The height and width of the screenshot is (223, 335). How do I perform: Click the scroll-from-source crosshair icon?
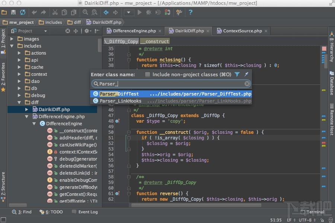coord(67,31)
